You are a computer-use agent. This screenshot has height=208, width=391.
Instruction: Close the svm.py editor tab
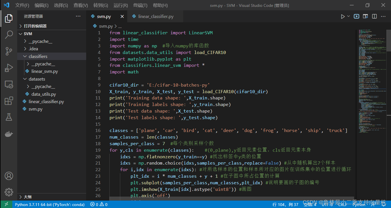122,17
